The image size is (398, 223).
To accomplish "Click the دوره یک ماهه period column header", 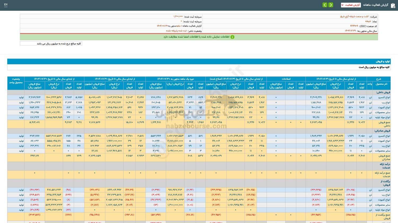I will click(x=175, y=79).
